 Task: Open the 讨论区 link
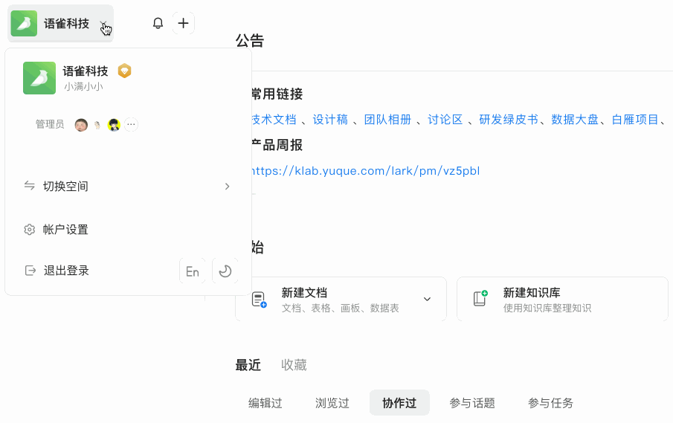coord(445,120)
